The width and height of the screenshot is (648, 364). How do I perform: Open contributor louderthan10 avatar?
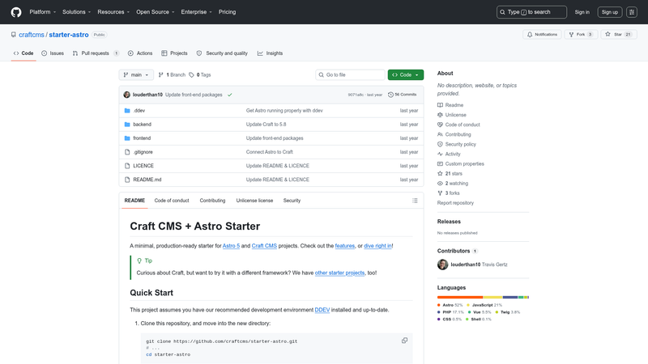coord(442,265)
